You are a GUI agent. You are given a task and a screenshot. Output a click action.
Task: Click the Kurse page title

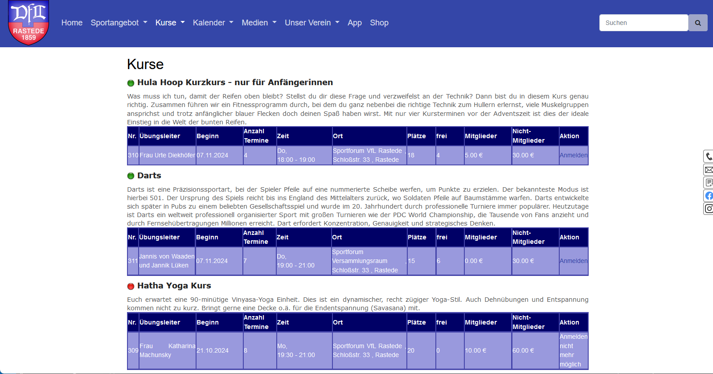point(145,64)
